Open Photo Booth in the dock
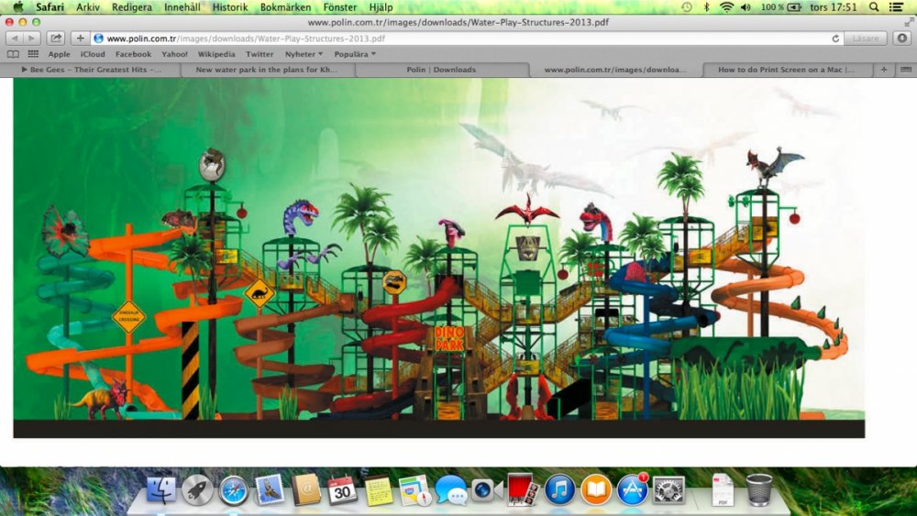Image resolution: width=917 pixels, height=516 pixels. 522,490
